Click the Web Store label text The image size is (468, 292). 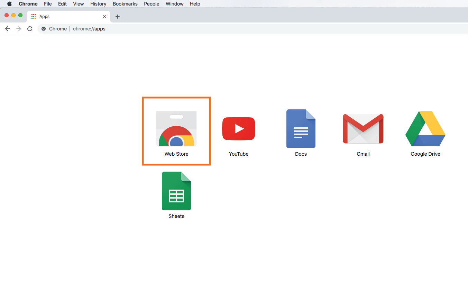tap(176, 154)
